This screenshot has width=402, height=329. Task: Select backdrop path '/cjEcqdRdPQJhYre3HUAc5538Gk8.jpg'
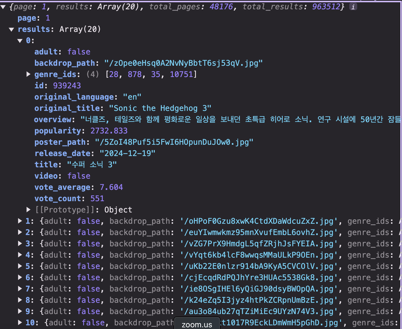[259, 278]
